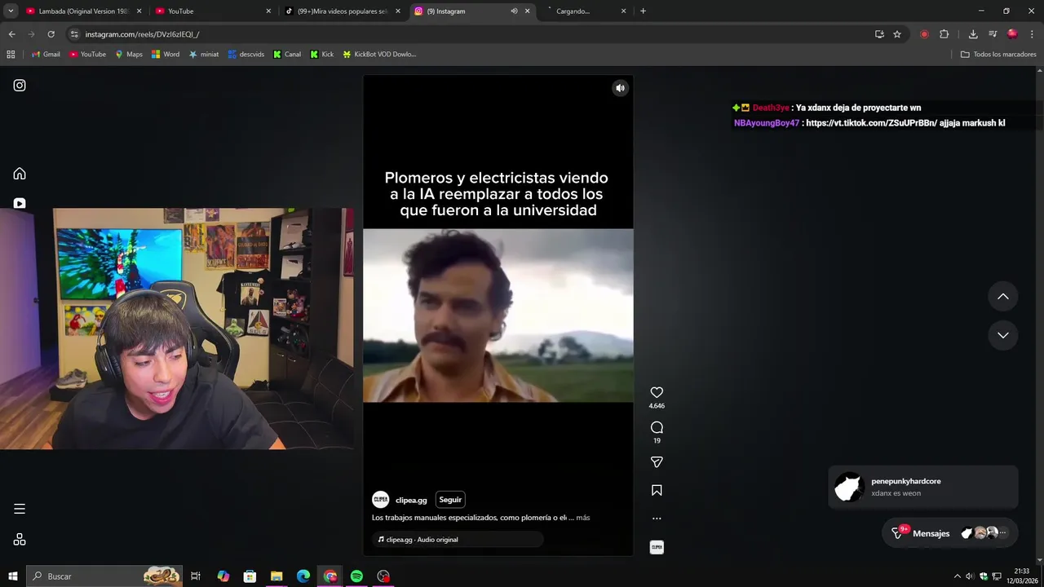Switch to the TikTok 'Mira videos populares' tab
The height and width of the screenshot is (587, 1044).
coord(343,11)
